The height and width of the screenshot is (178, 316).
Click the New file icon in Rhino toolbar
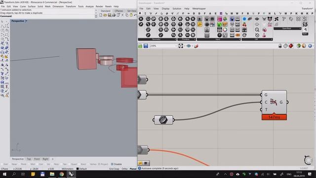click(101, 15)
